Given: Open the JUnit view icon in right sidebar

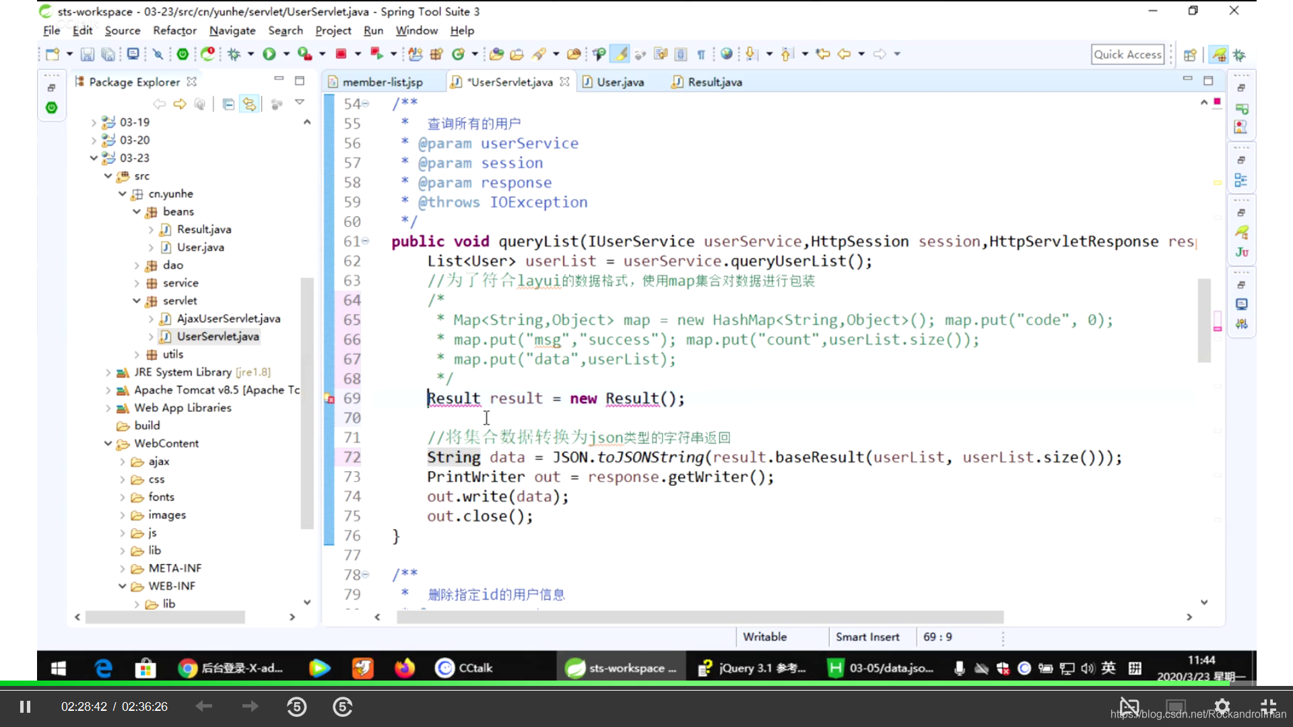Looking at the screenshot, I should click(1242, 252).
